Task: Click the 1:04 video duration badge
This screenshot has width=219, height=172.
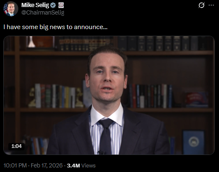Action: click(x=17, y=146)
